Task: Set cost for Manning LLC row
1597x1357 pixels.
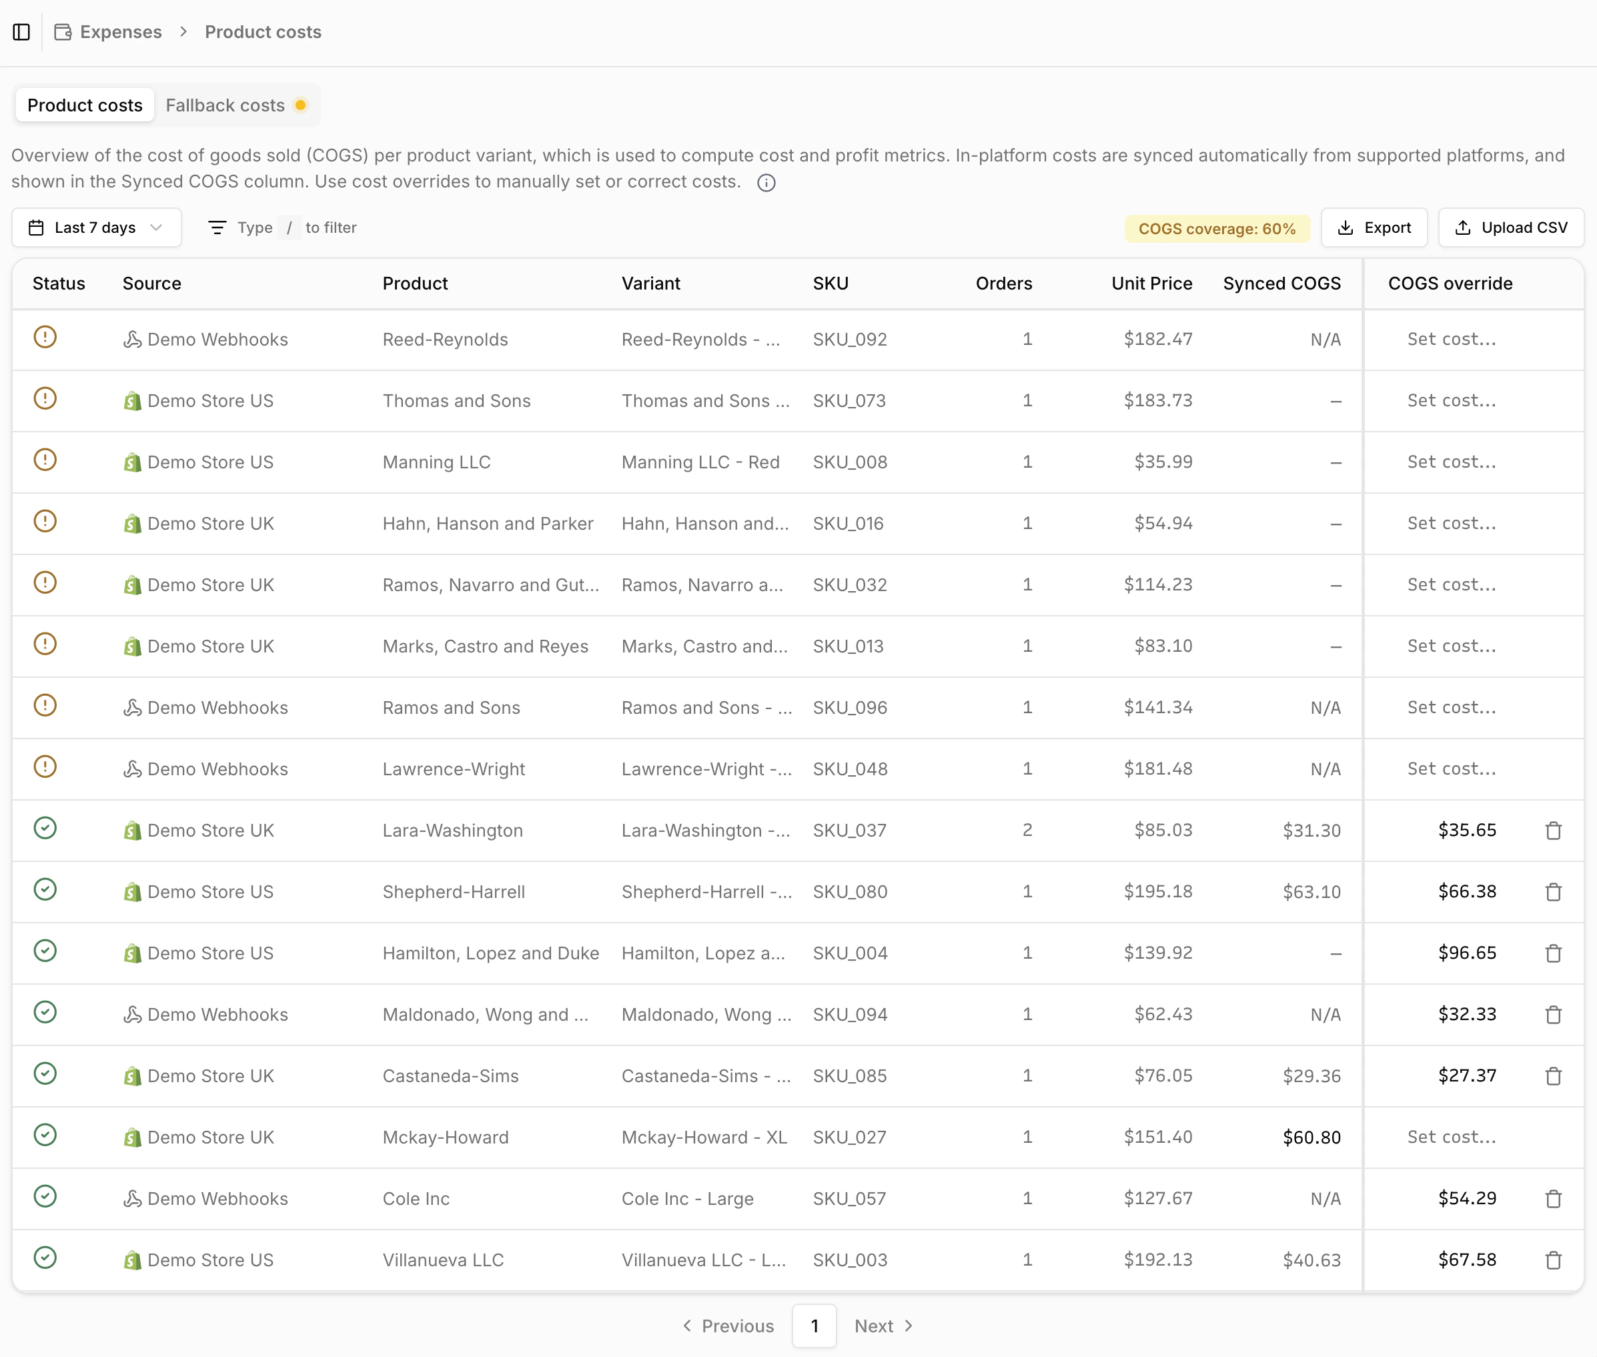Action: tap(1451, 462)
